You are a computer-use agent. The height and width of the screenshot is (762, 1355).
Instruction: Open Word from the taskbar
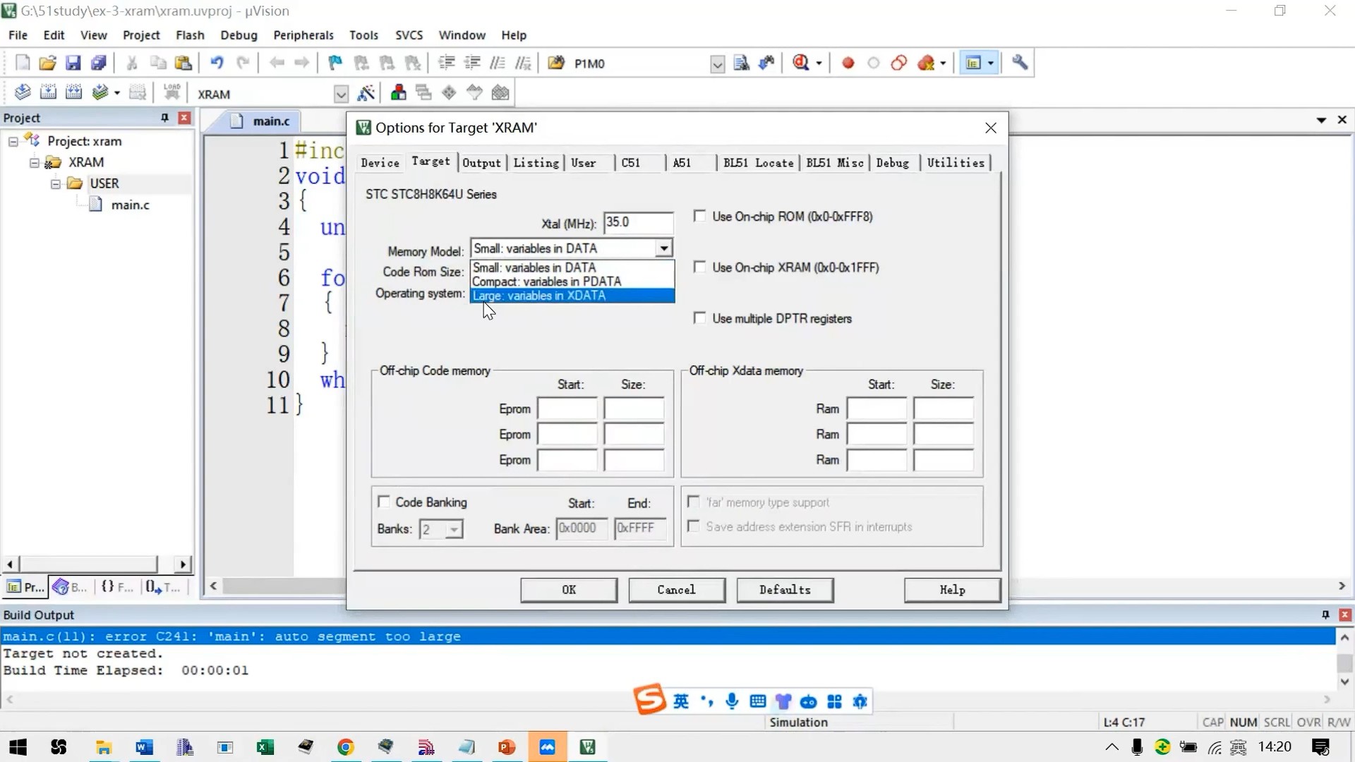click(x=145, y=747)
